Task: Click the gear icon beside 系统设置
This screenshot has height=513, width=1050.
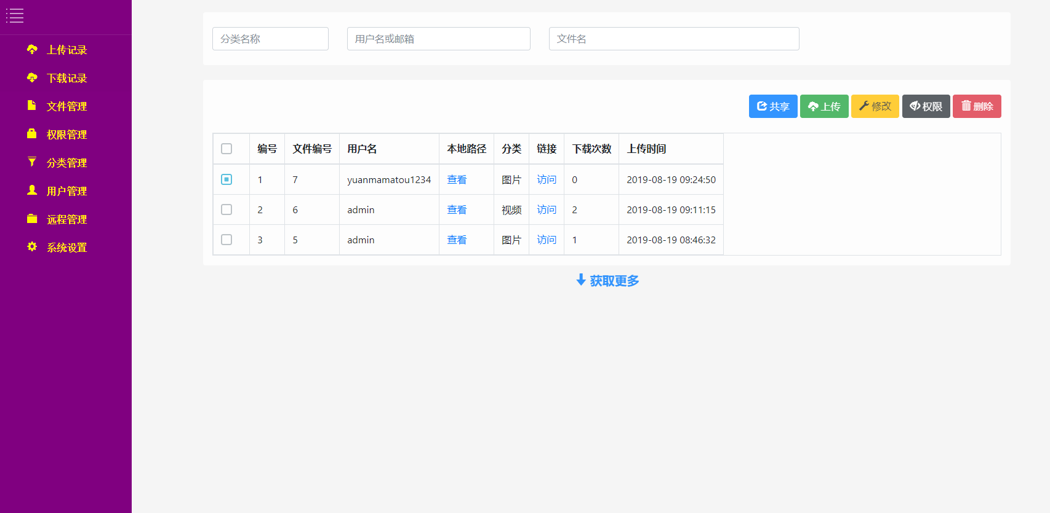Action: click(x=32, y=247)
